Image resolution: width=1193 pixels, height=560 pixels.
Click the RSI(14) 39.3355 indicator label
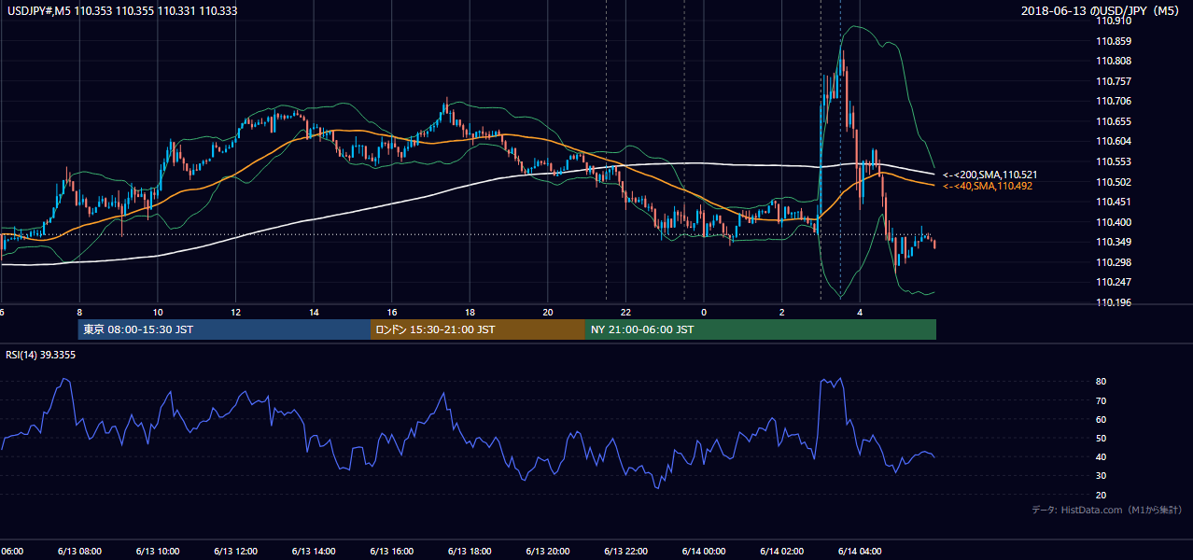[x=41, y=355]
